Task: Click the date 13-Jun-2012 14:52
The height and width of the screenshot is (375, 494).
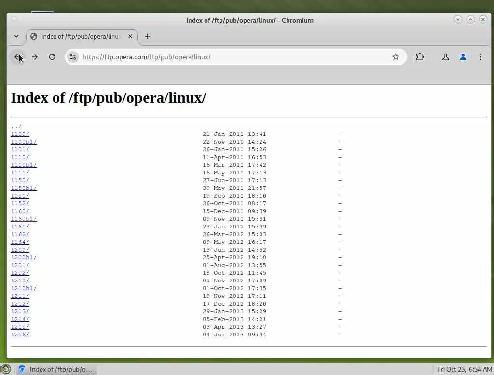Action: [x=234, y=250]
